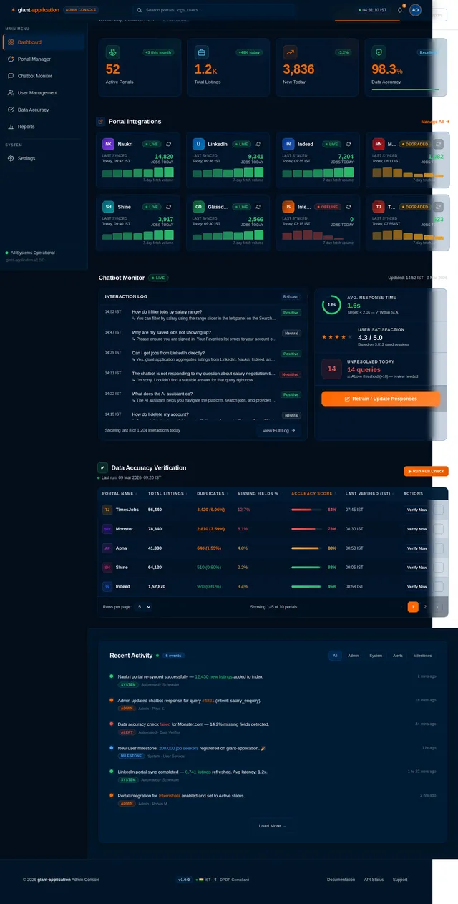Click the Active Portals stat icon
This screenshot has width=458, height=904.
(x=112, y=52)
